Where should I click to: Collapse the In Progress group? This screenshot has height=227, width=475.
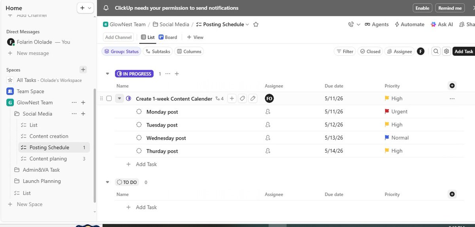tap(107, 74)
